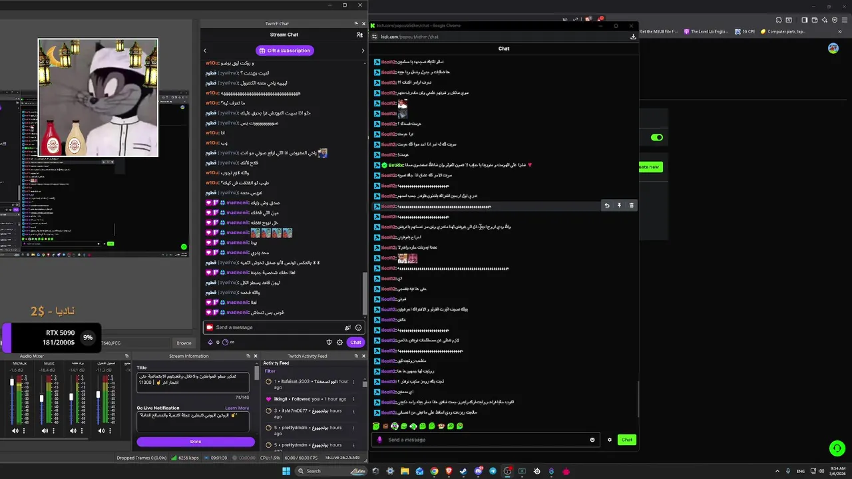Open Twitch cheer bits icon in message box

tap(347, 327)
